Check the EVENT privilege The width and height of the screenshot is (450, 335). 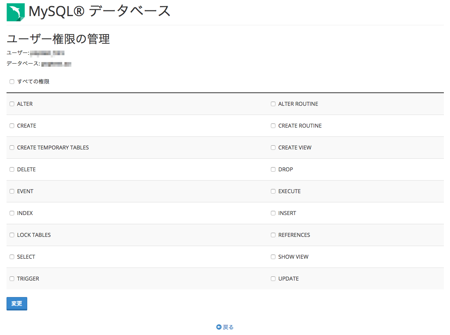12,191
